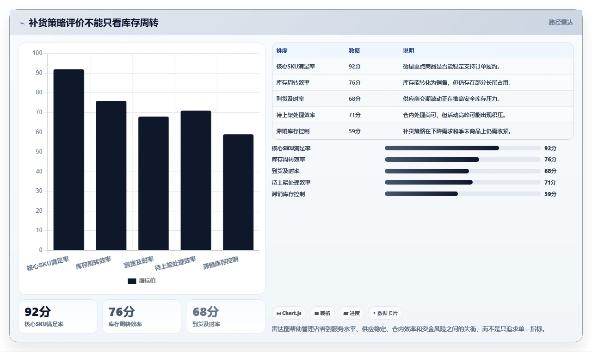Click the 待上架处理效率 progress list label
Image resolution: width=592 pixels, height=352 pixels.
tap(291, 183)
